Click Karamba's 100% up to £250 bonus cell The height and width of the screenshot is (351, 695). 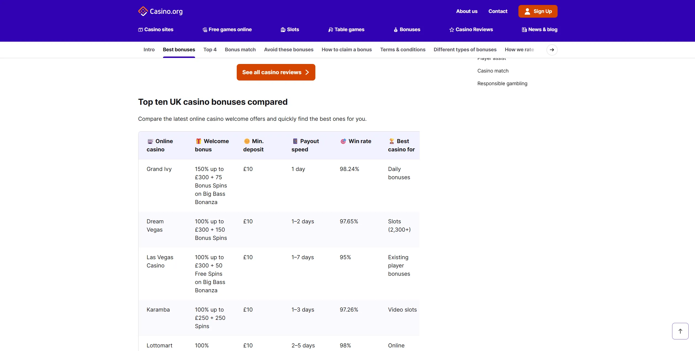210,318
